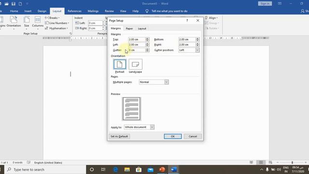Click Gutter spinner arrows
The height and width of the screenshot is (174, 309).
[147, 50]
